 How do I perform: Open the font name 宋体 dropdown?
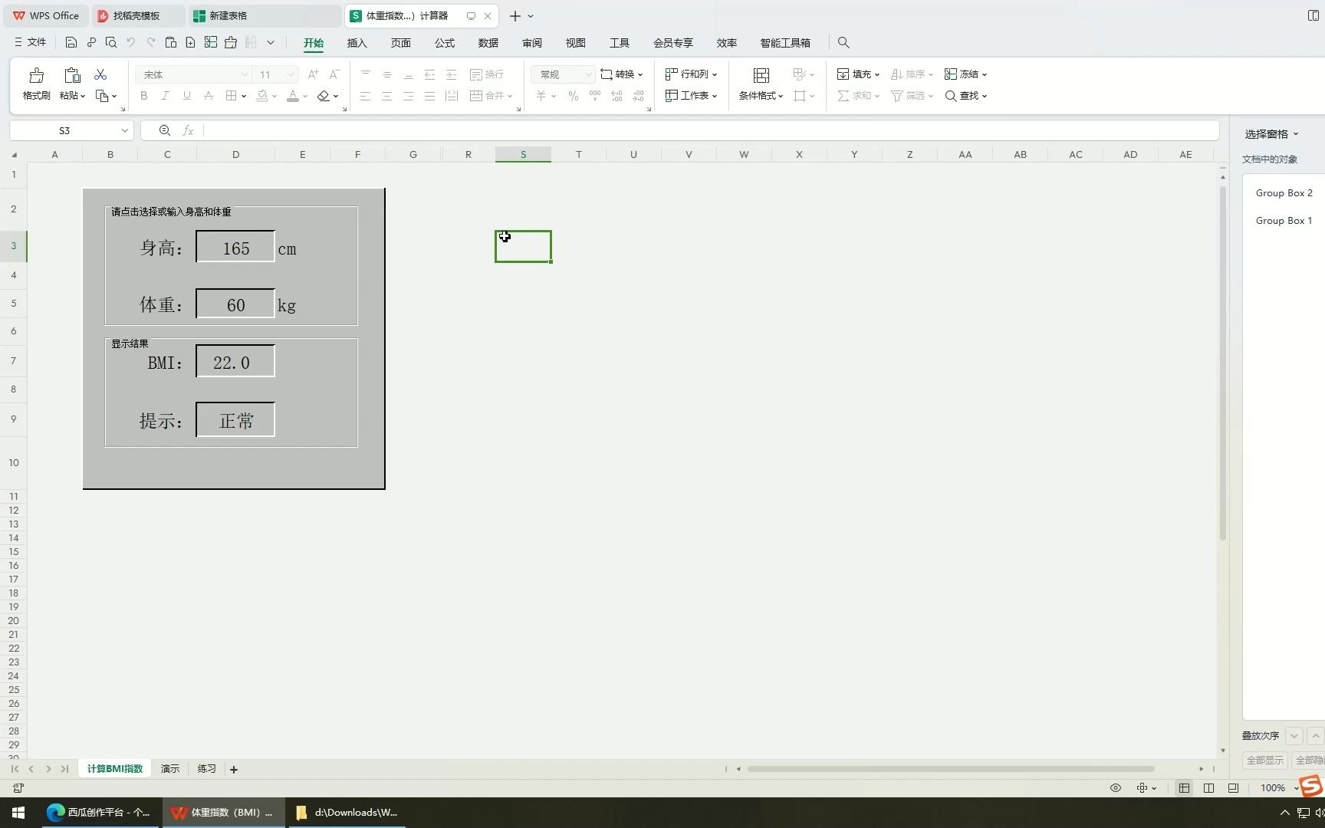coord(245,74)
